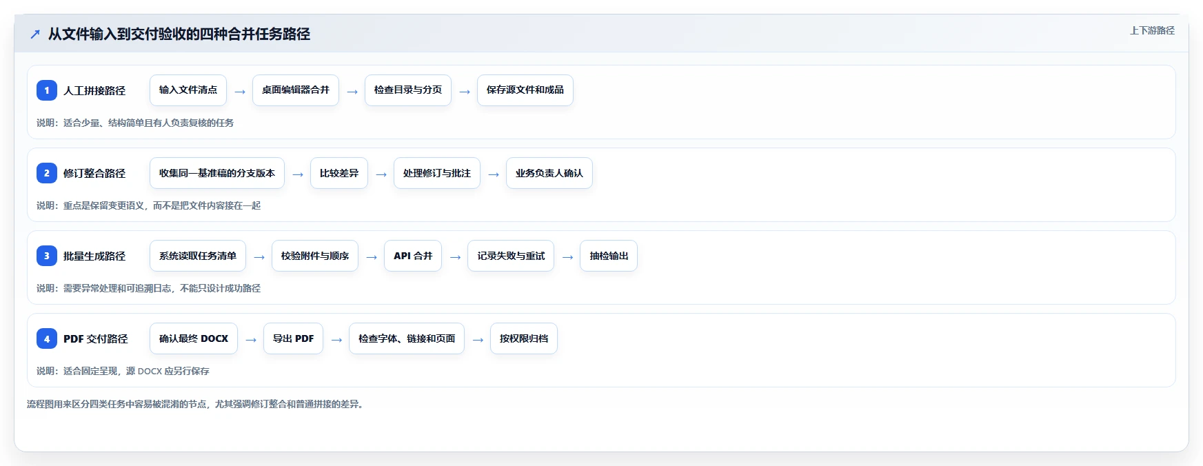Click the 修订整合路径 row title
Image resolution: width=1203 pixels, height=466 pixels.
point(94,173)
